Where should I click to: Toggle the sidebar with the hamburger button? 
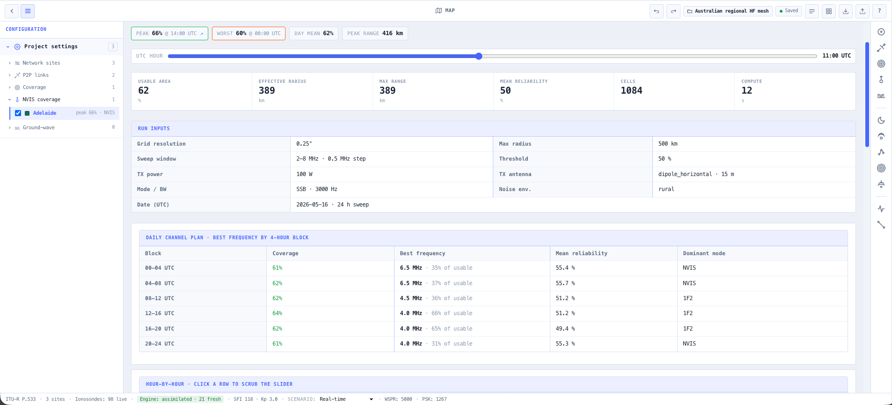(x=28, y=11)
